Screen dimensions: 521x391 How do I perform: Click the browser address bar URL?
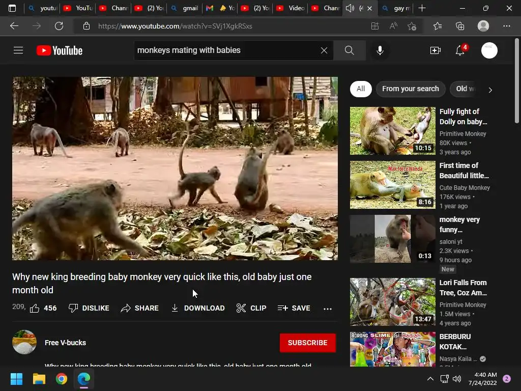pyautogui.click(x=175, y=26)
